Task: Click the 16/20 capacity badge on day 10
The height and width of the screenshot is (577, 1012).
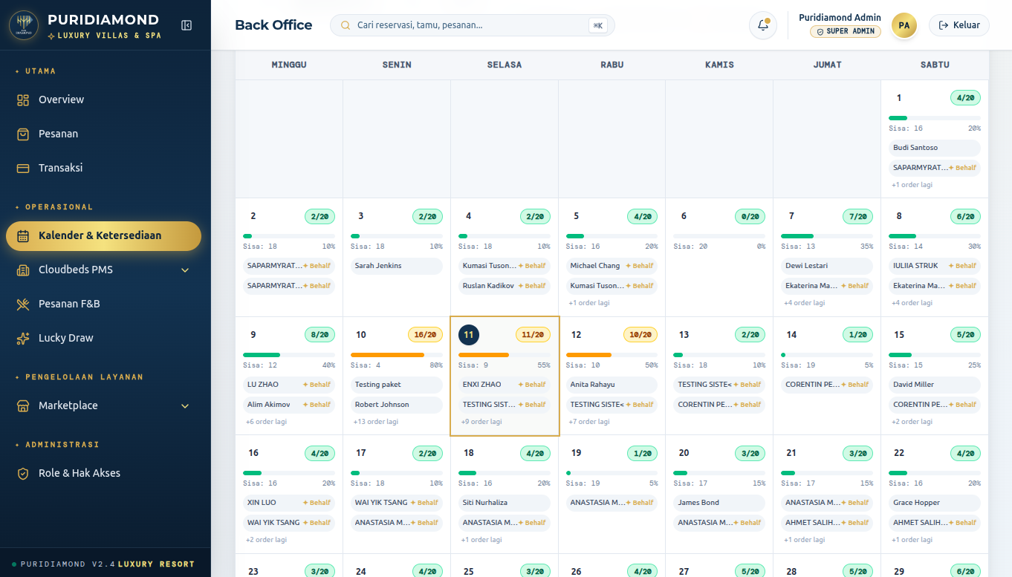Action: [425, 335]
